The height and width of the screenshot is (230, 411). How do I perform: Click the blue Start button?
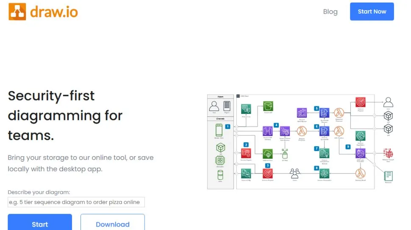coord(40,222)
